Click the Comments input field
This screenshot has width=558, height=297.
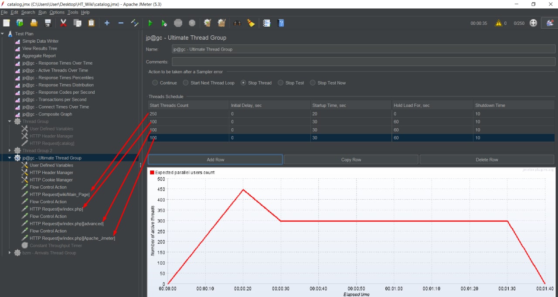tap(364, 62)
